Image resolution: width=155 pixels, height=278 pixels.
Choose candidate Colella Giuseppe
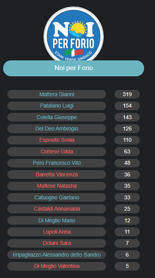pos(56,117)
